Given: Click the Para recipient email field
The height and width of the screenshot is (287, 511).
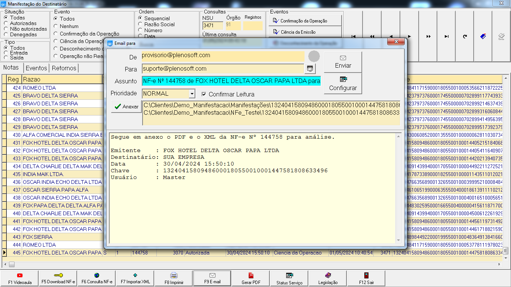Looking at the screenshot, I should point(223,69).
